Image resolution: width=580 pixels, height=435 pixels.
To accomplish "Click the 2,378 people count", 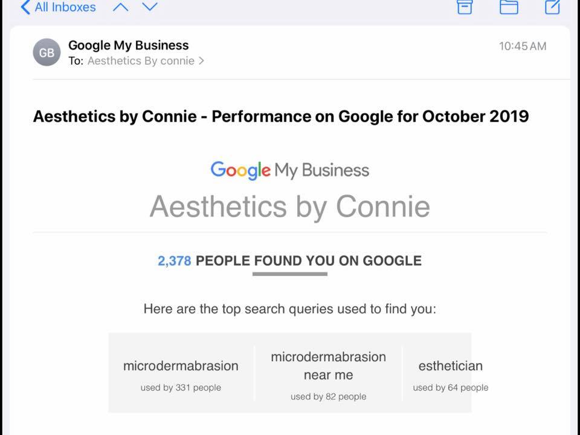I will tap(174, 261).
